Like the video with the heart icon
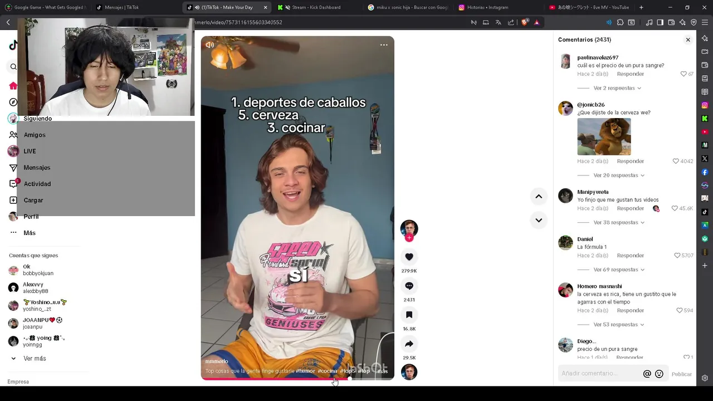This screenshot has height=401, width=713. pyautogui.click(x=409, y=257)
